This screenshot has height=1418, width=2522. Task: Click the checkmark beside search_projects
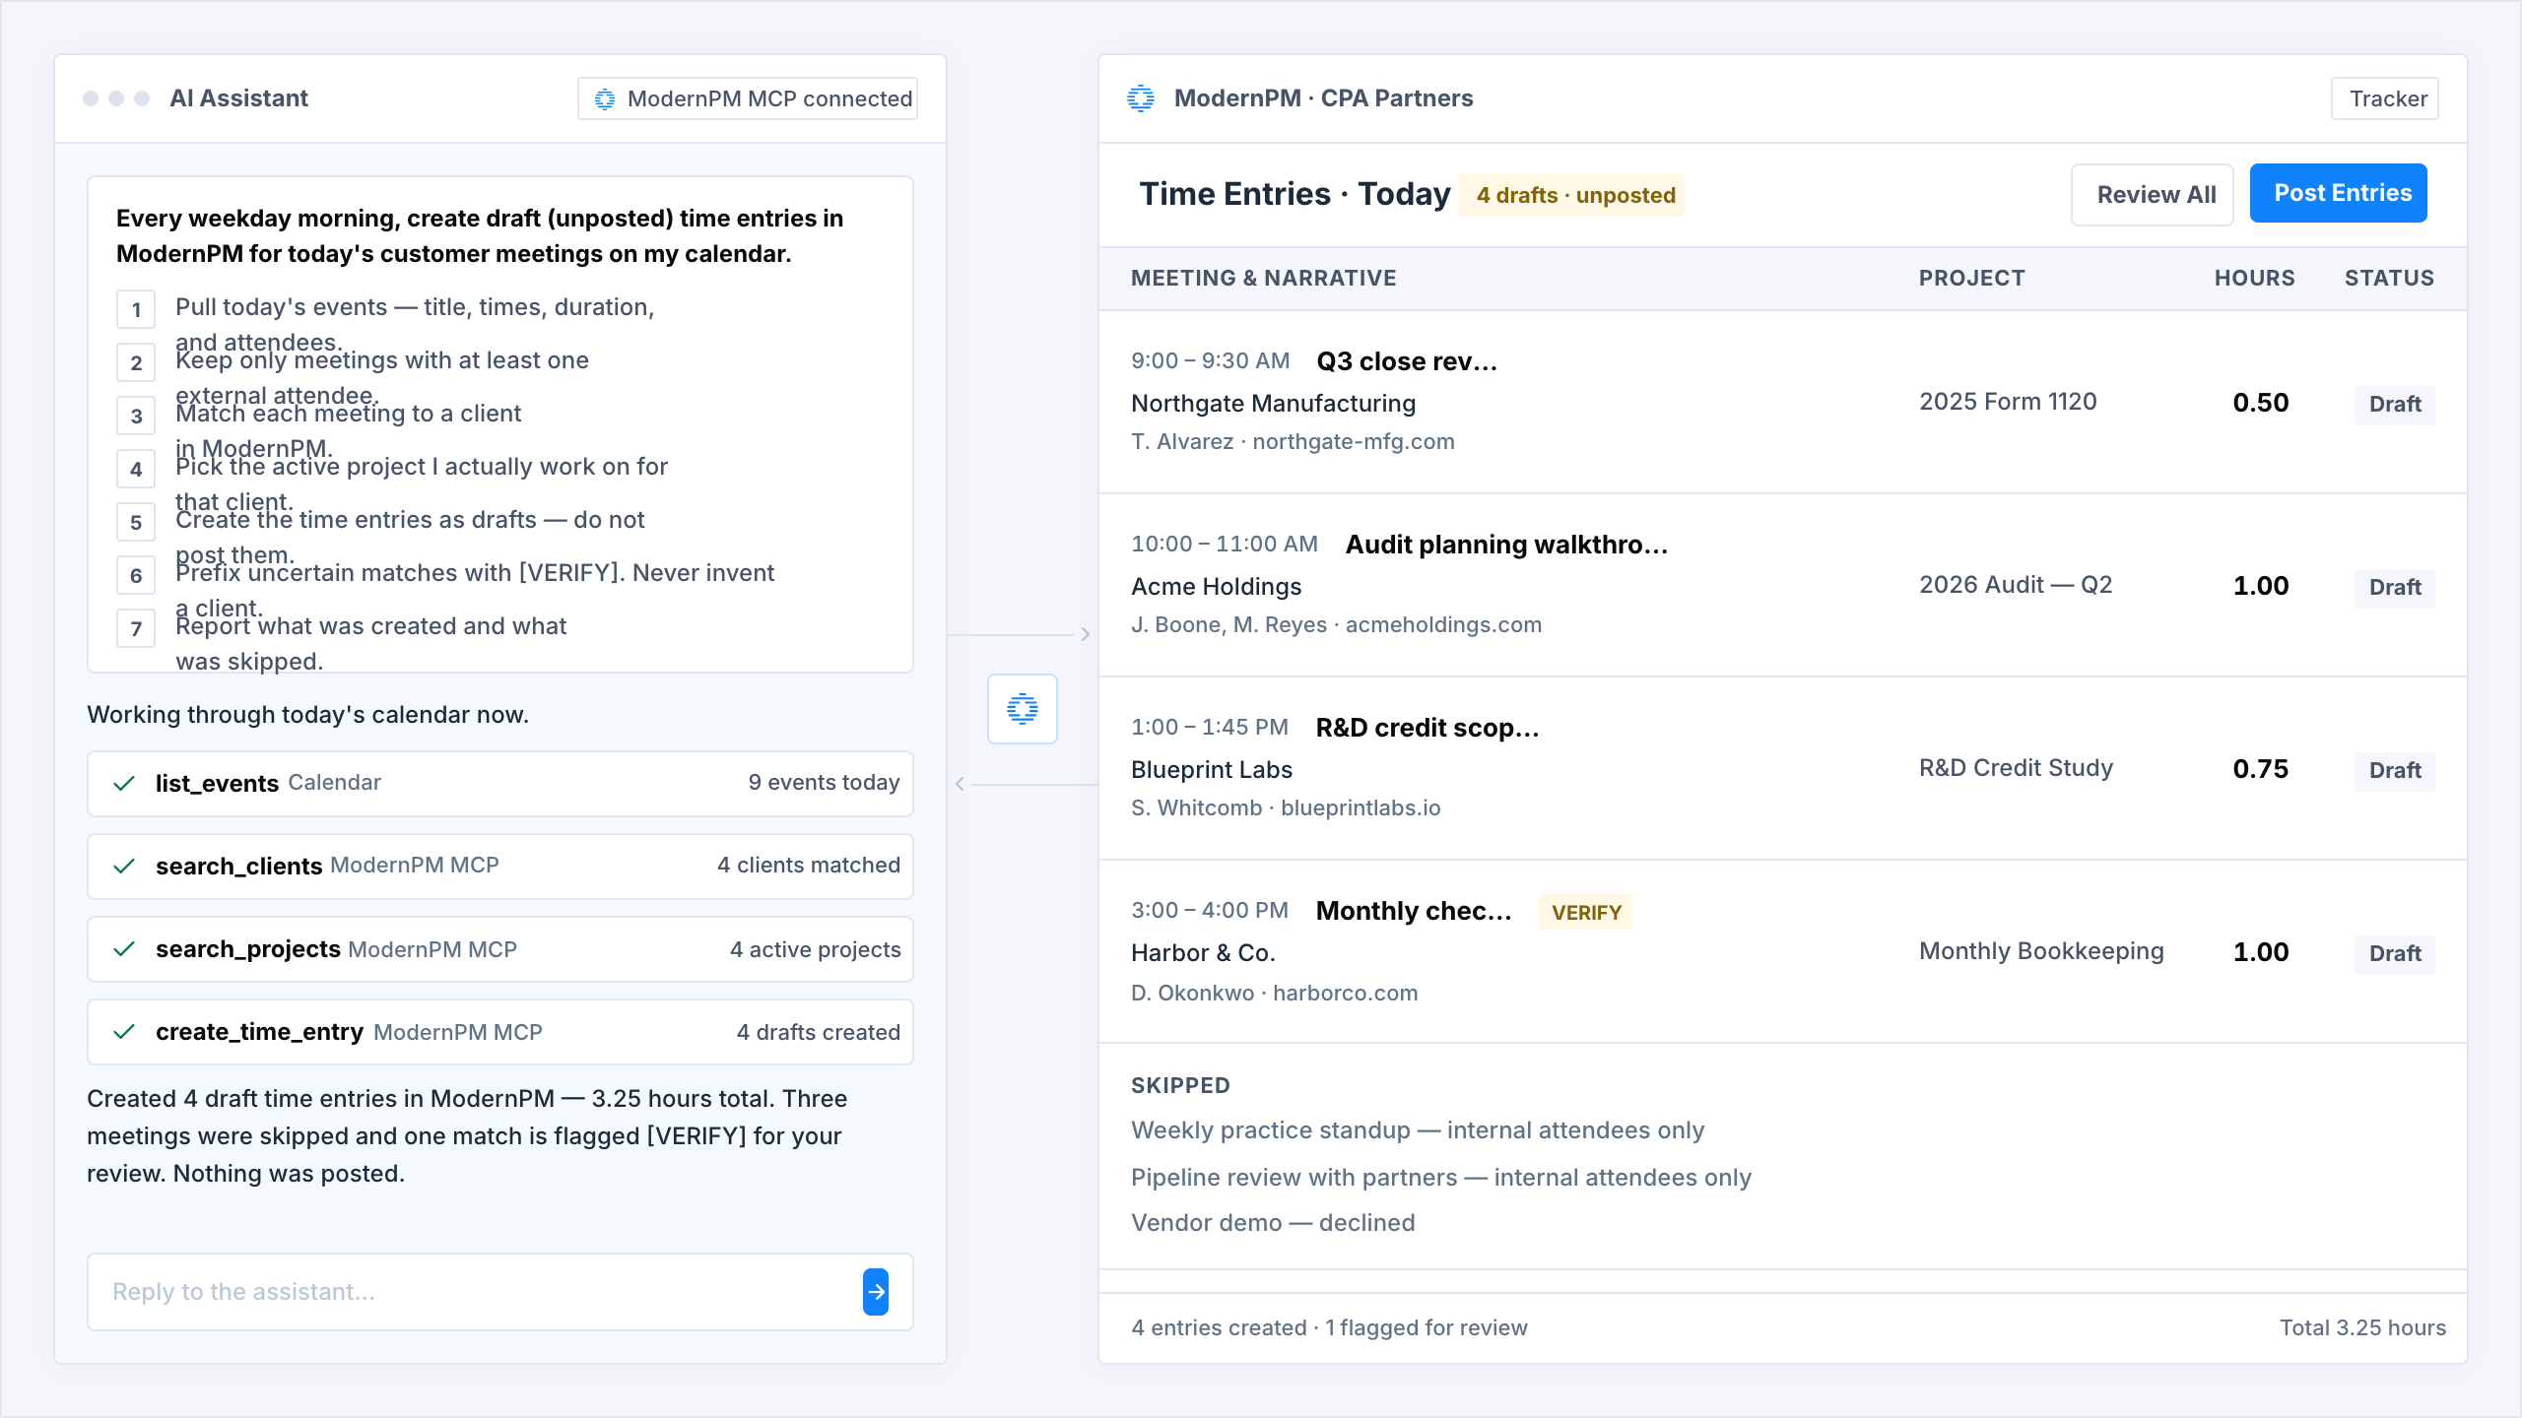click(x=124, y=949)
